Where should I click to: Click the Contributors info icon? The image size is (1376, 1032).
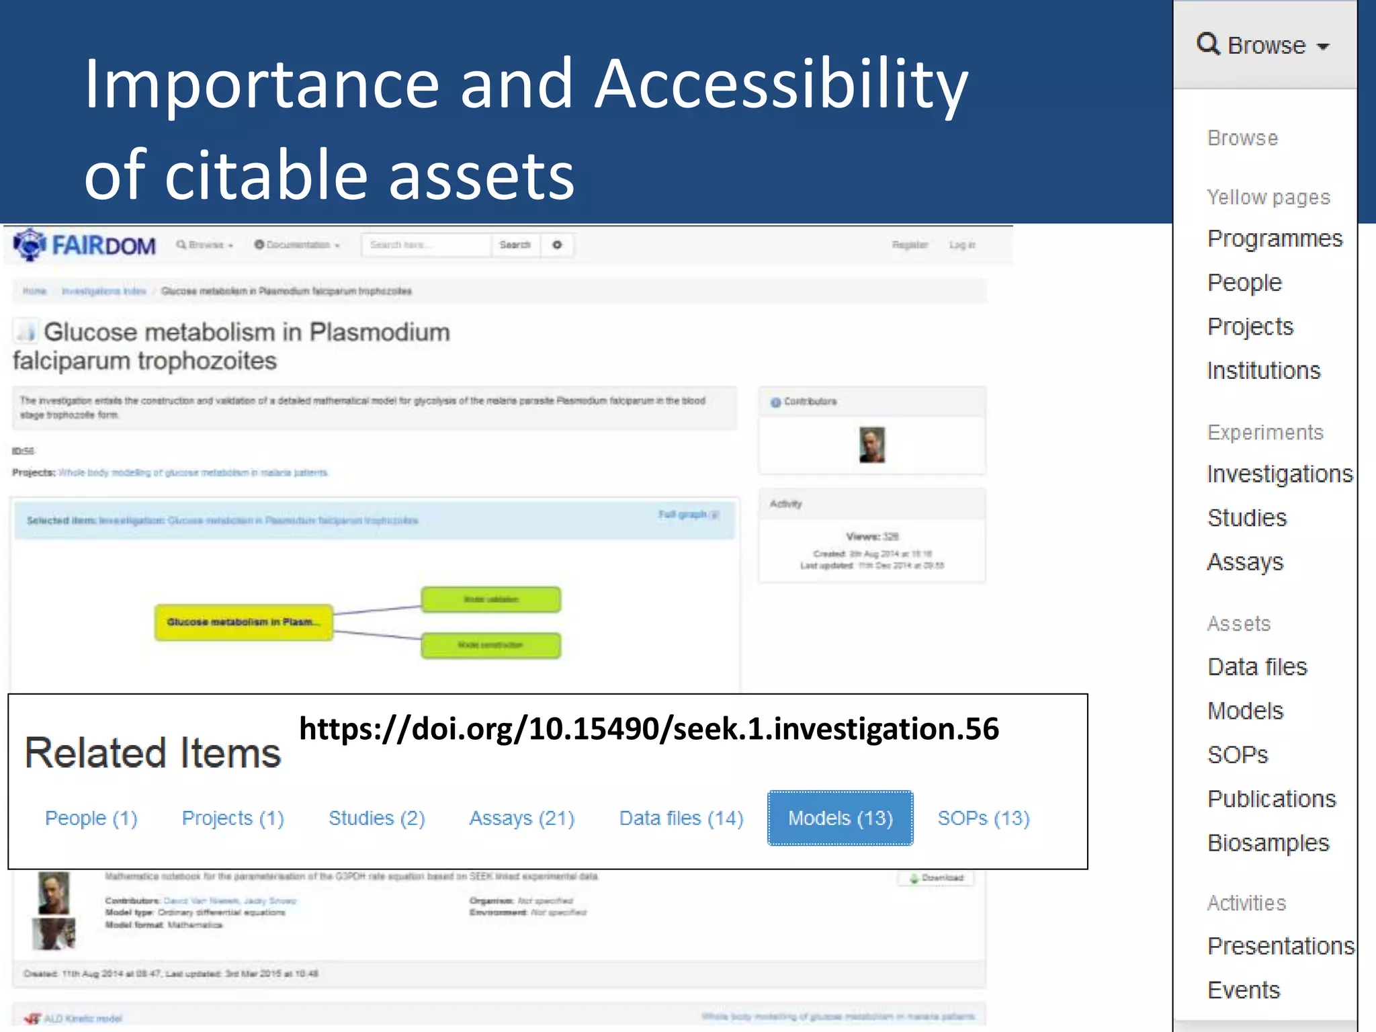775,402
